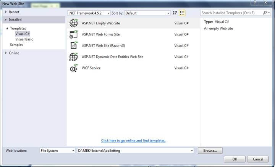Switch to small icons grid view
The image size is (275, 167).
click(175, 13)
